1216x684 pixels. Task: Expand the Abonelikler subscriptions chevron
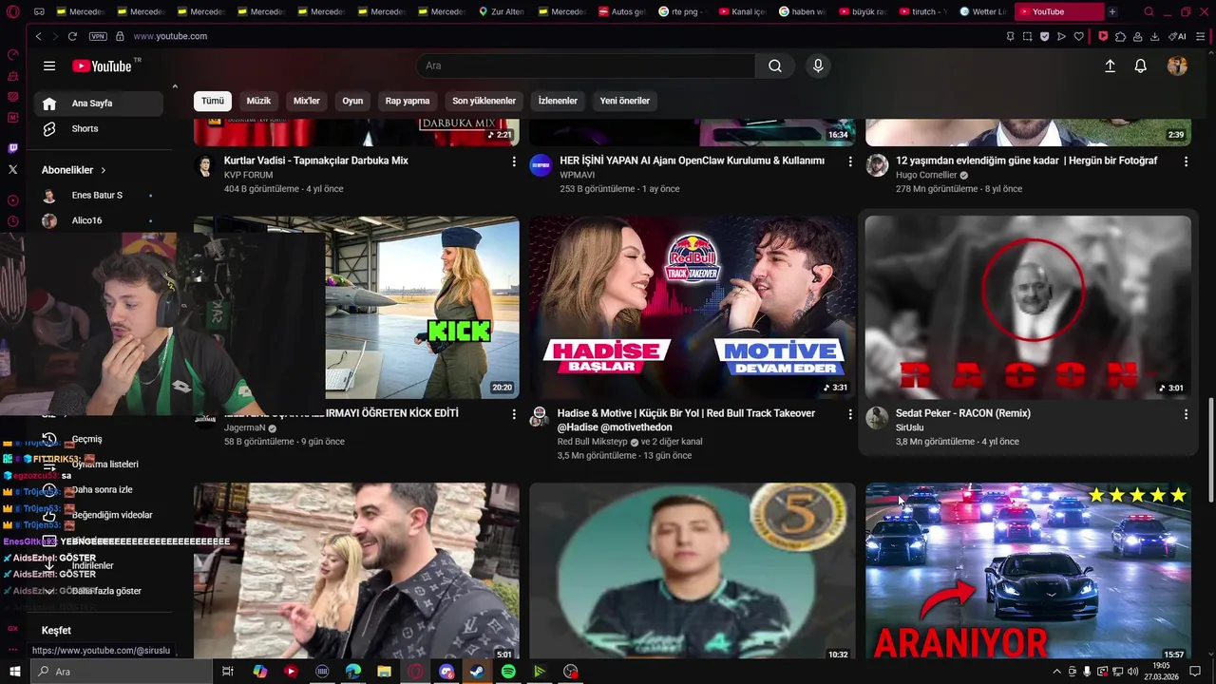coord(103,170)
